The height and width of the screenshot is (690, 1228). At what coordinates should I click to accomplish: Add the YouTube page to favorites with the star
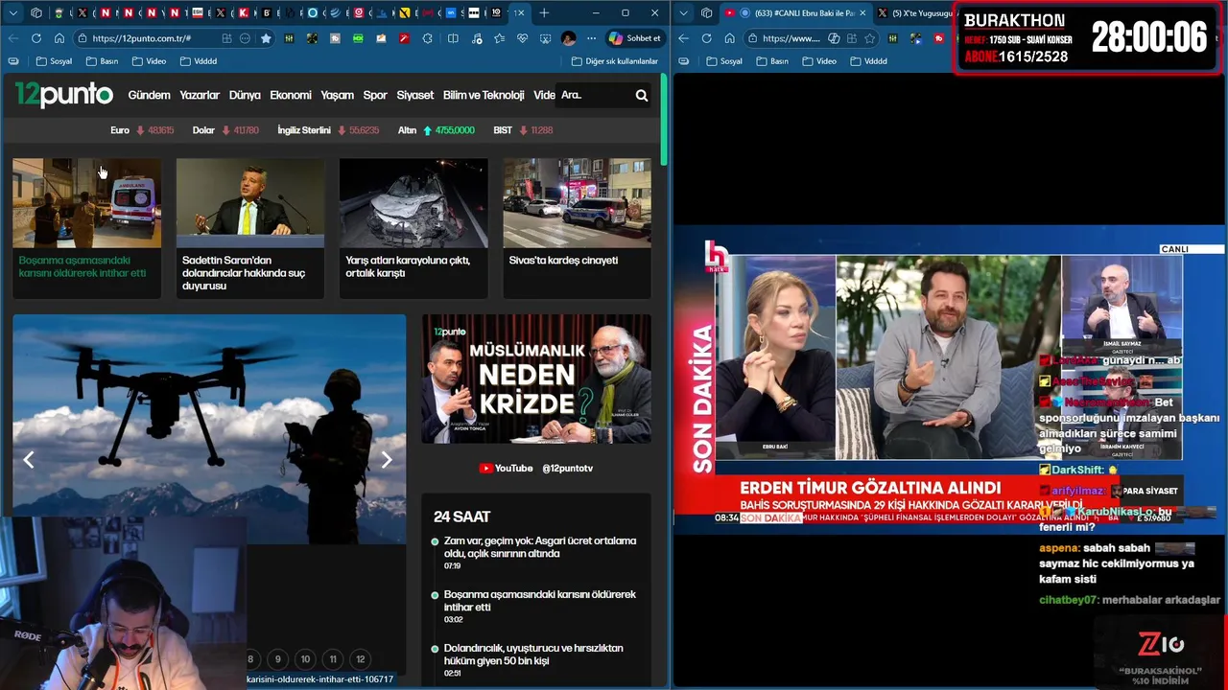point(869,38)
